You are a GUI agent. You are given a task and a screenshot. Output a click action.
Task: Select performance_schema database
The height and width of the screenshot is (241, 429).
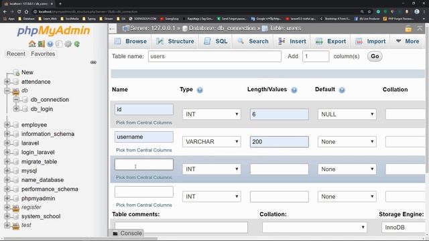50,189
